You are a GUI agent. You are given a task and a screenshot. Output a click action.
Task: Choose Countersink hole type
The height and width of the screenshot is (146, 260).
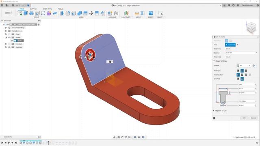(246, 71)
